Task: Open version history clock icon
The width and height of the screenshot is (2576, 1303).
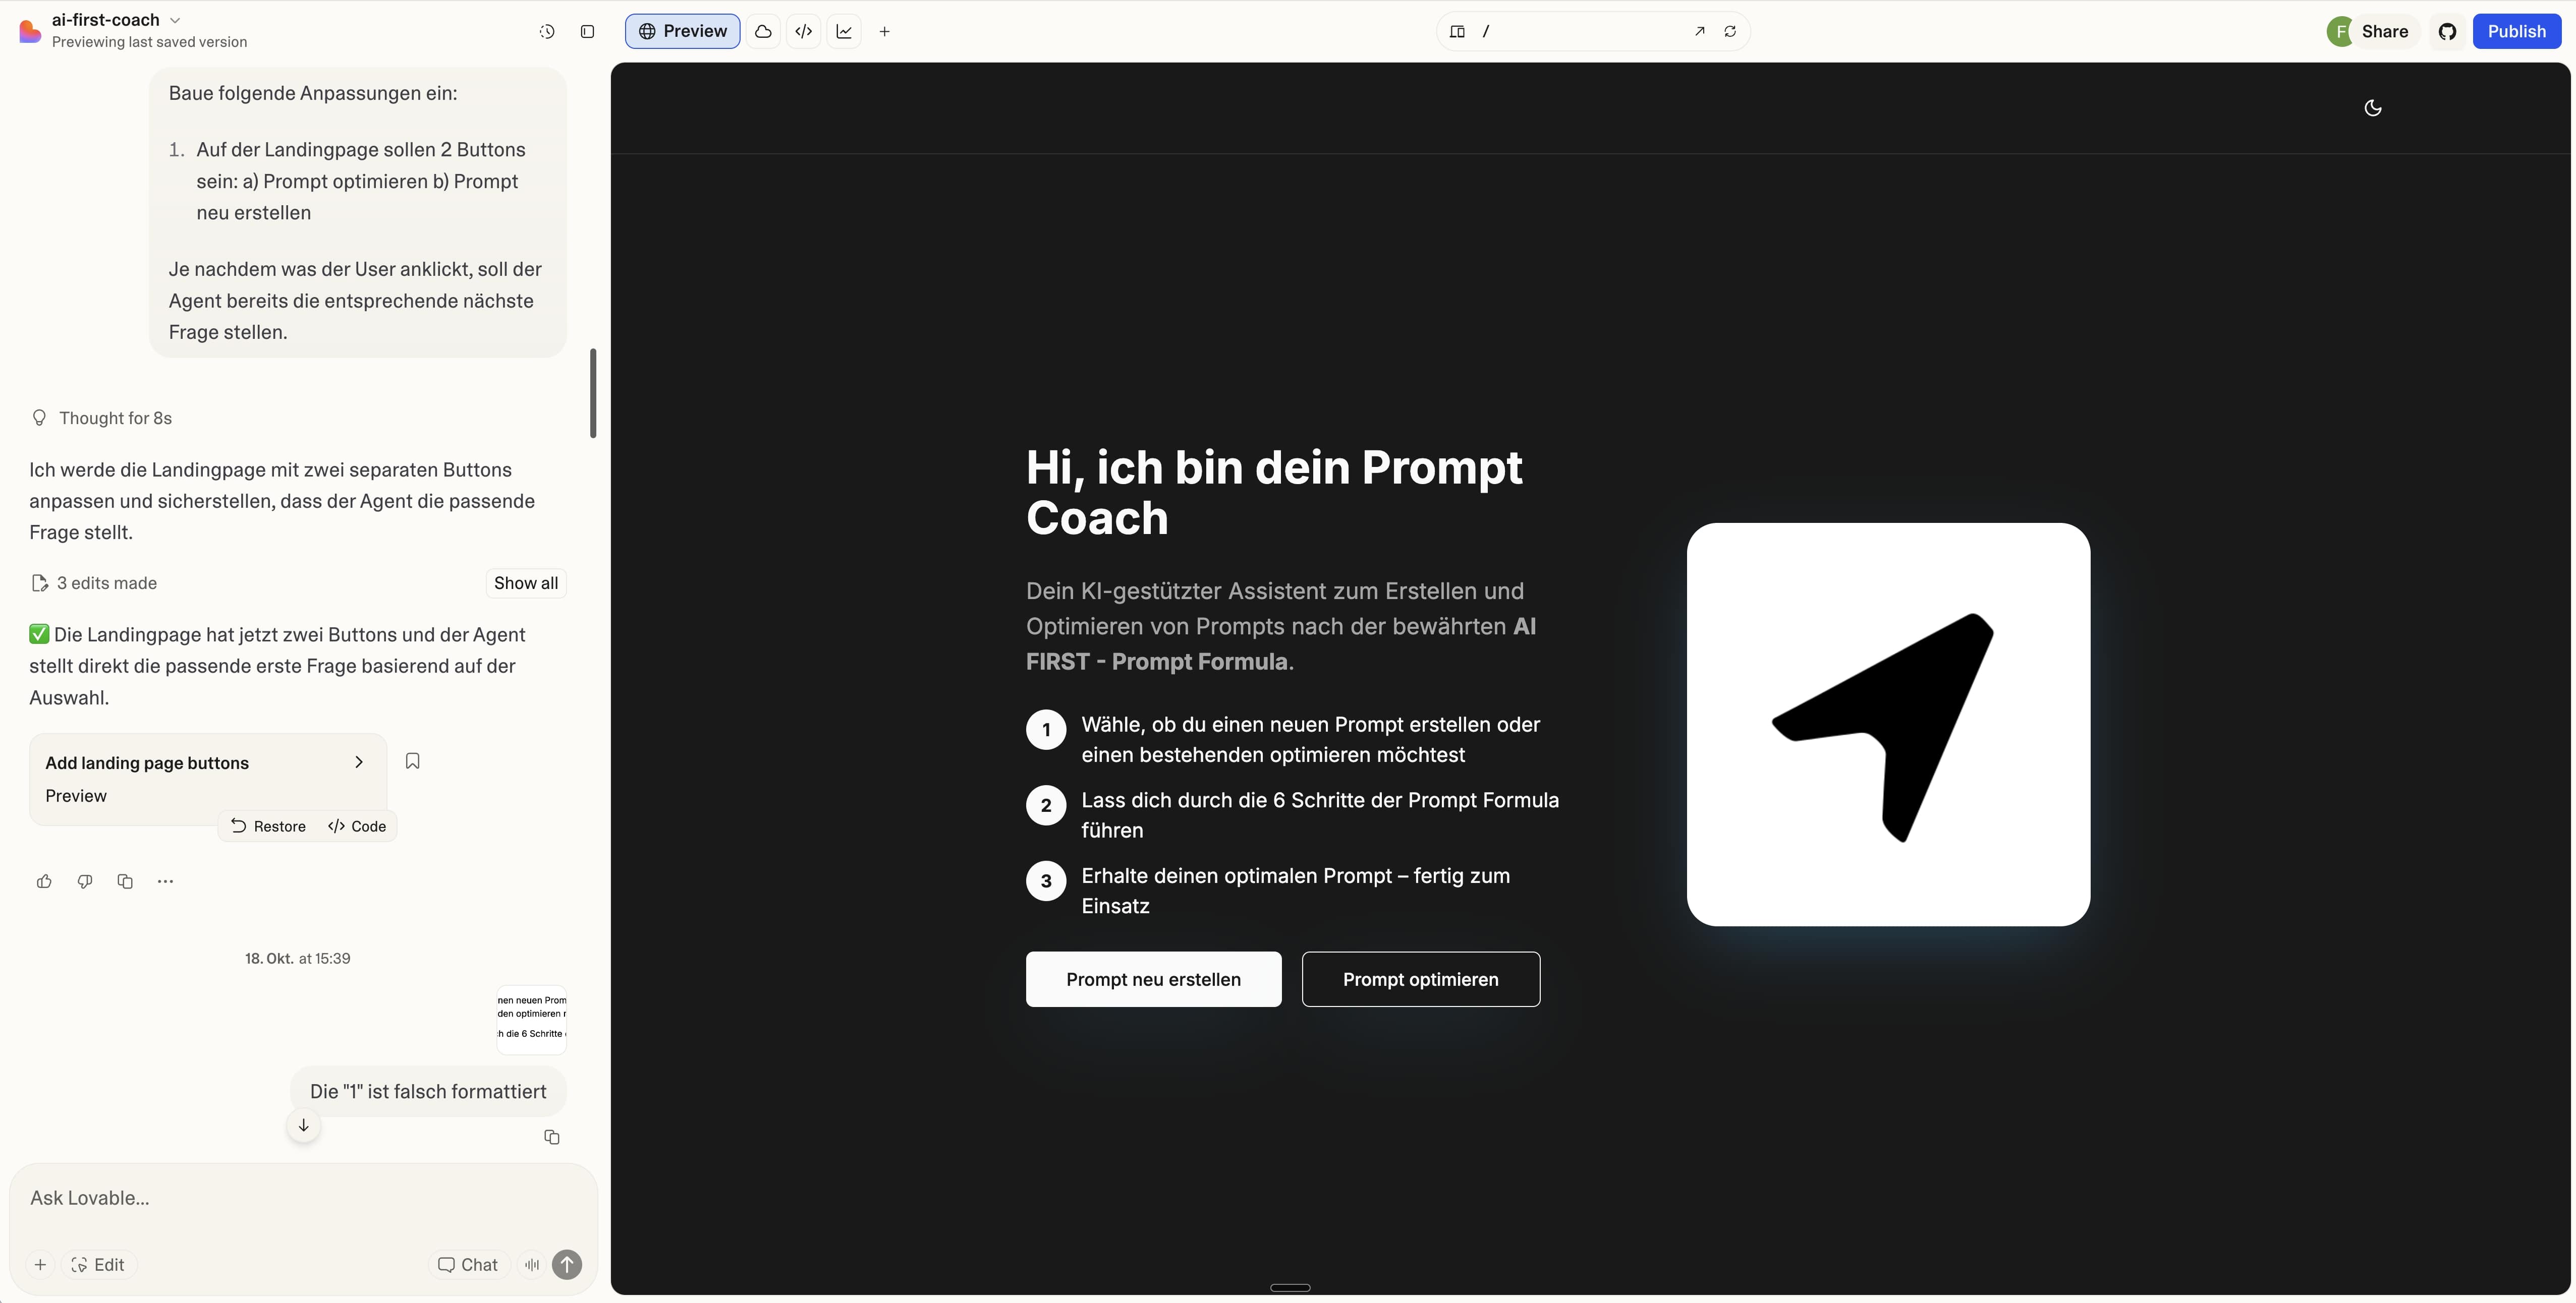Action: pos(547,31)
